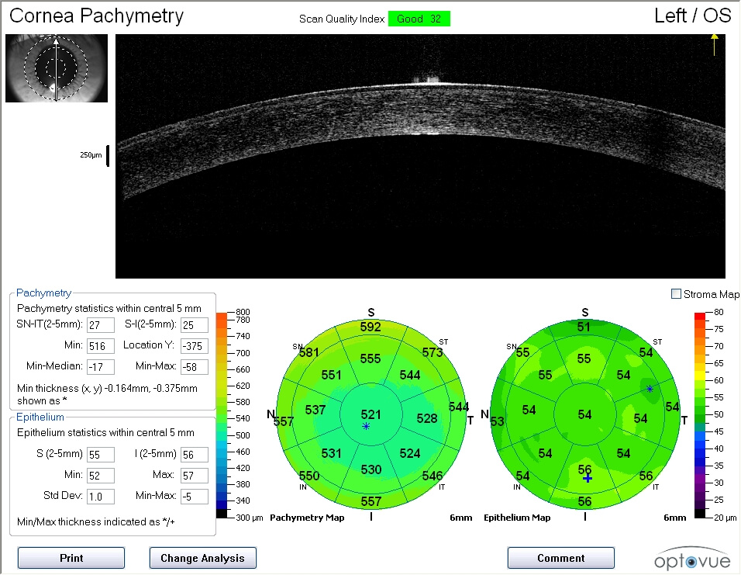The image size is (741, 575).
Task: Click pachymetry sector value 531
Action: click(331, 453)
